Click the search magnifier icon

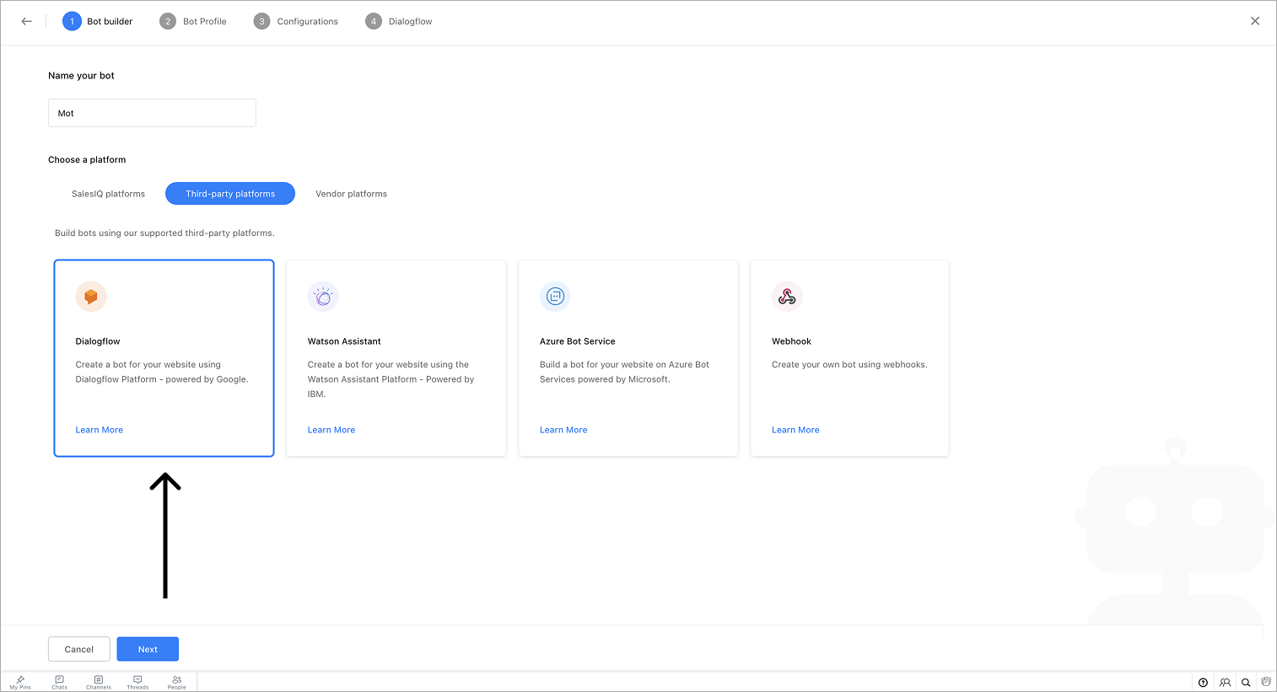click(1246, 683)
